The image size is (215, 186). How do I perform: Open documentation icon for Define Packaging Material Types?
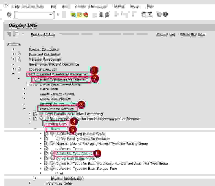(46, 134)
